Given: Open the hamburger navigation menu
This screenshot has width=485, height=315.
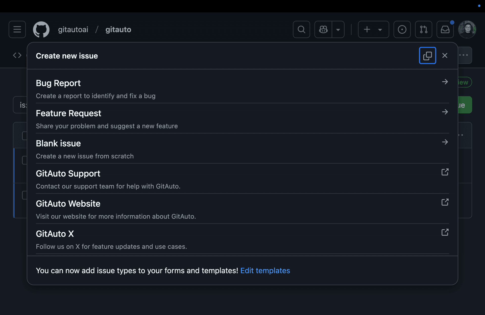Looking at the screenshot, I should coord(17,29).
